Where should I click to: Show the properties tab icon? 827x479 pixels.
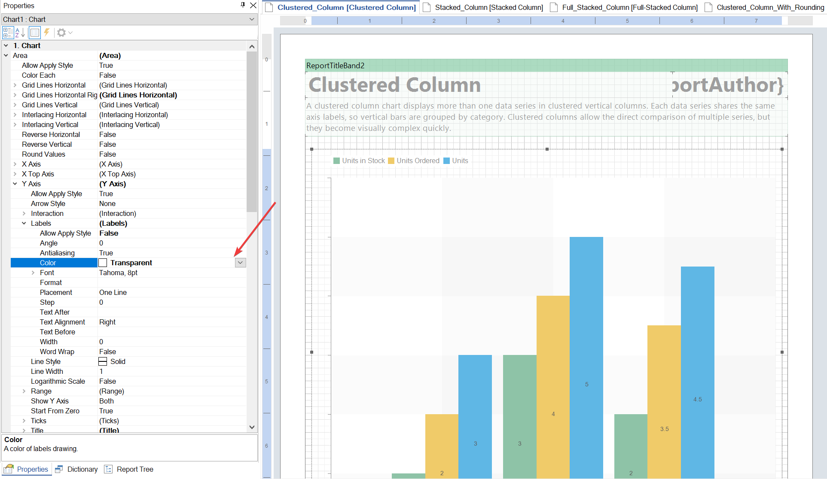tap(35, 33)
